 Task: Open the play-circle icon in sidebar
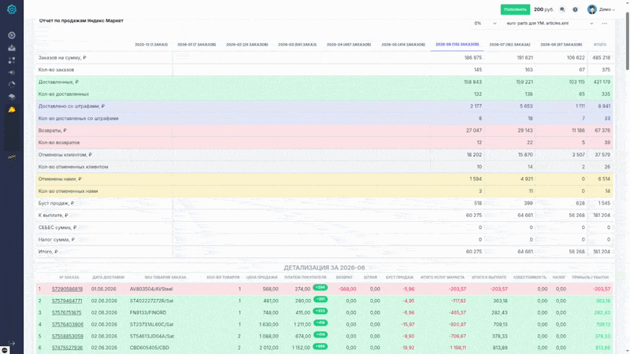coord(12,35)
